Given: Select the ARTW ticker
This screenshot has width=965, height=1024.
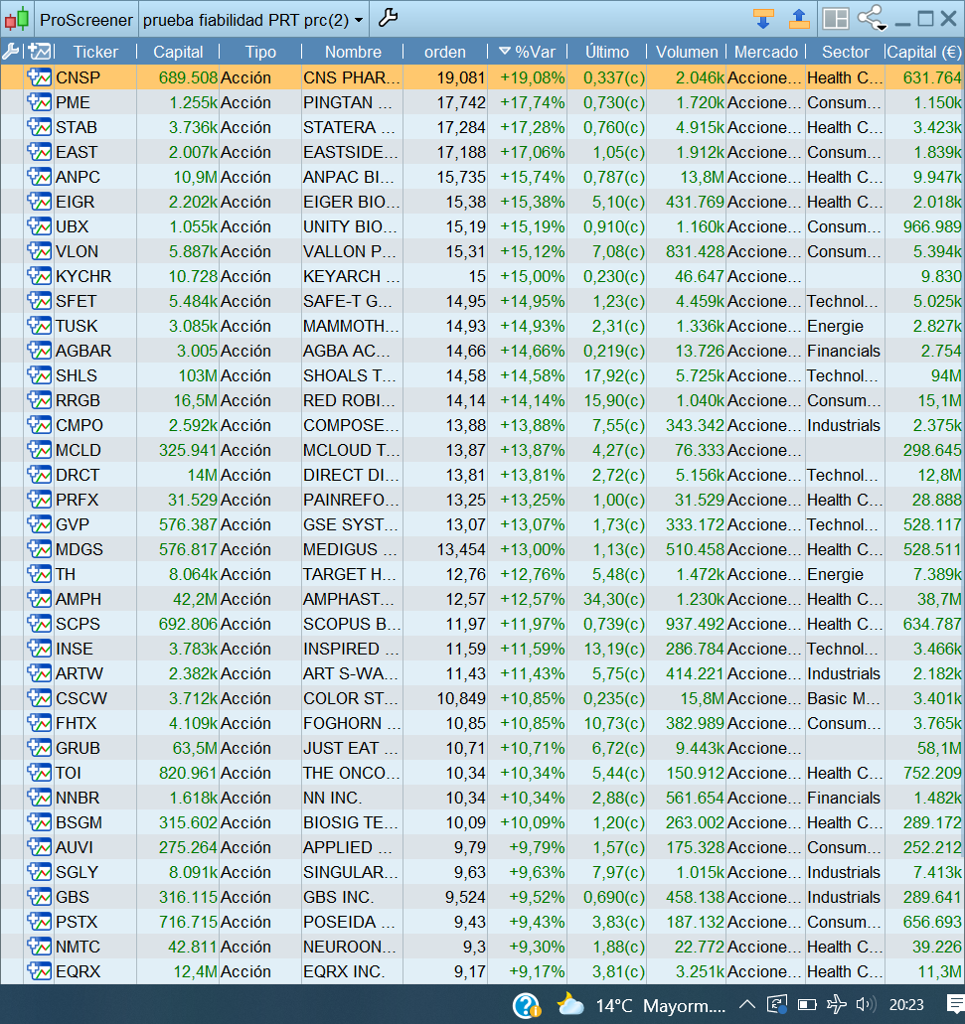Looking at the screenshot, I should pyautogui.click(x=80, y=673).
